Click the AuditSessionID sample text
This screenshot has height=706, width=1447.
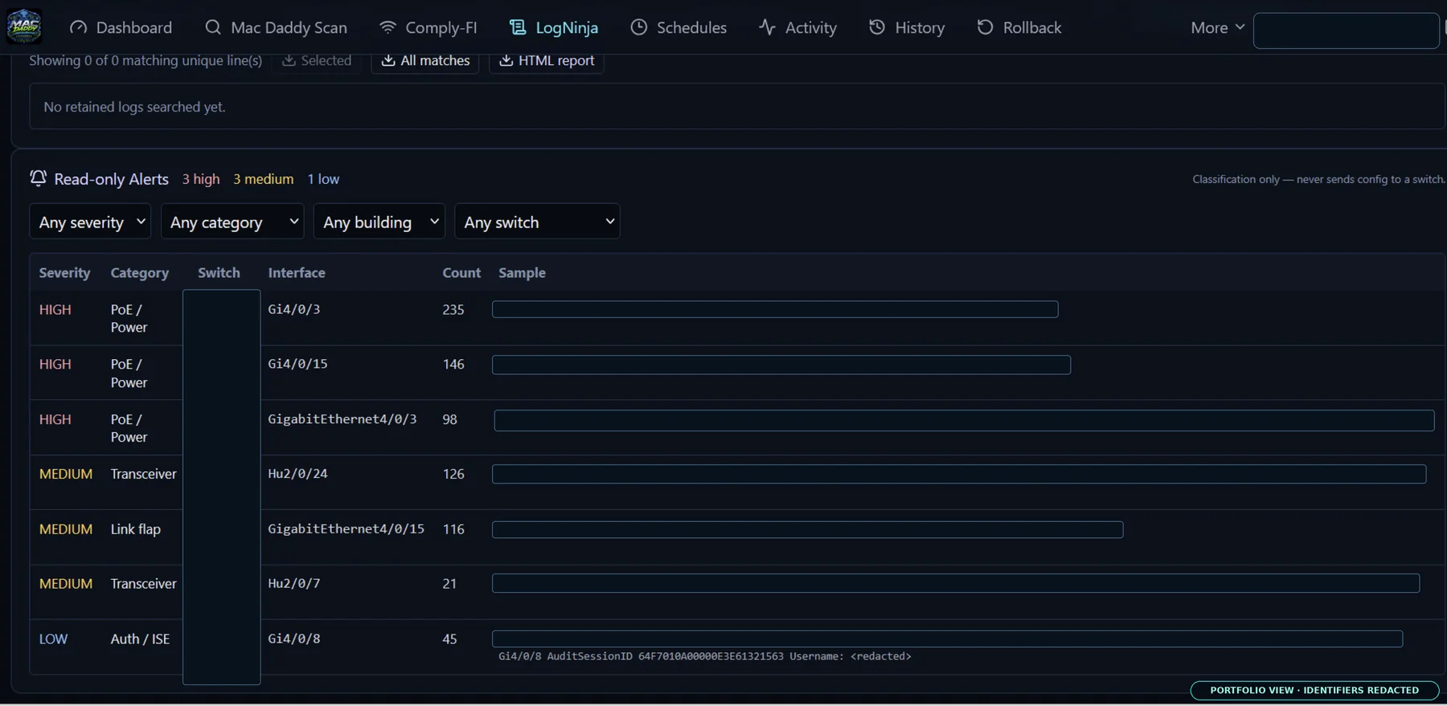pos(705,656)
